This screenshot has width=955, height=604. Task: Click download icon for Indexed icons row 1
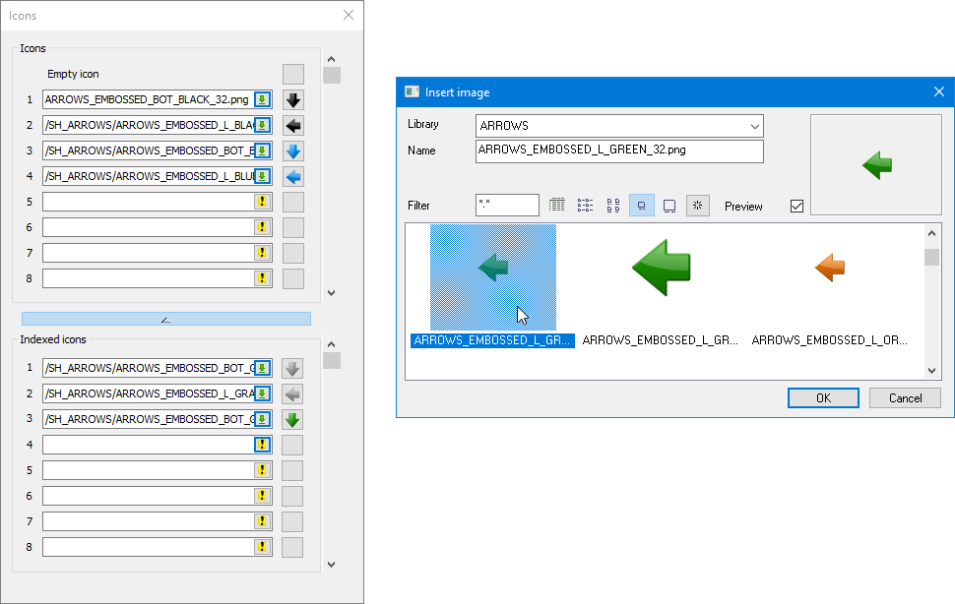(x=263, y=369)
